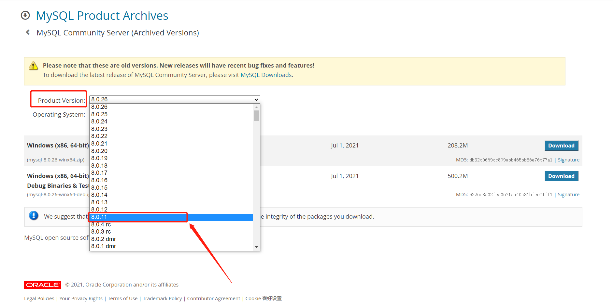Click the MD5 hash 9226e8c02fec0671ca40a31bfee7fff1
The image size is (613, 306).
click(x=511, y=195)
